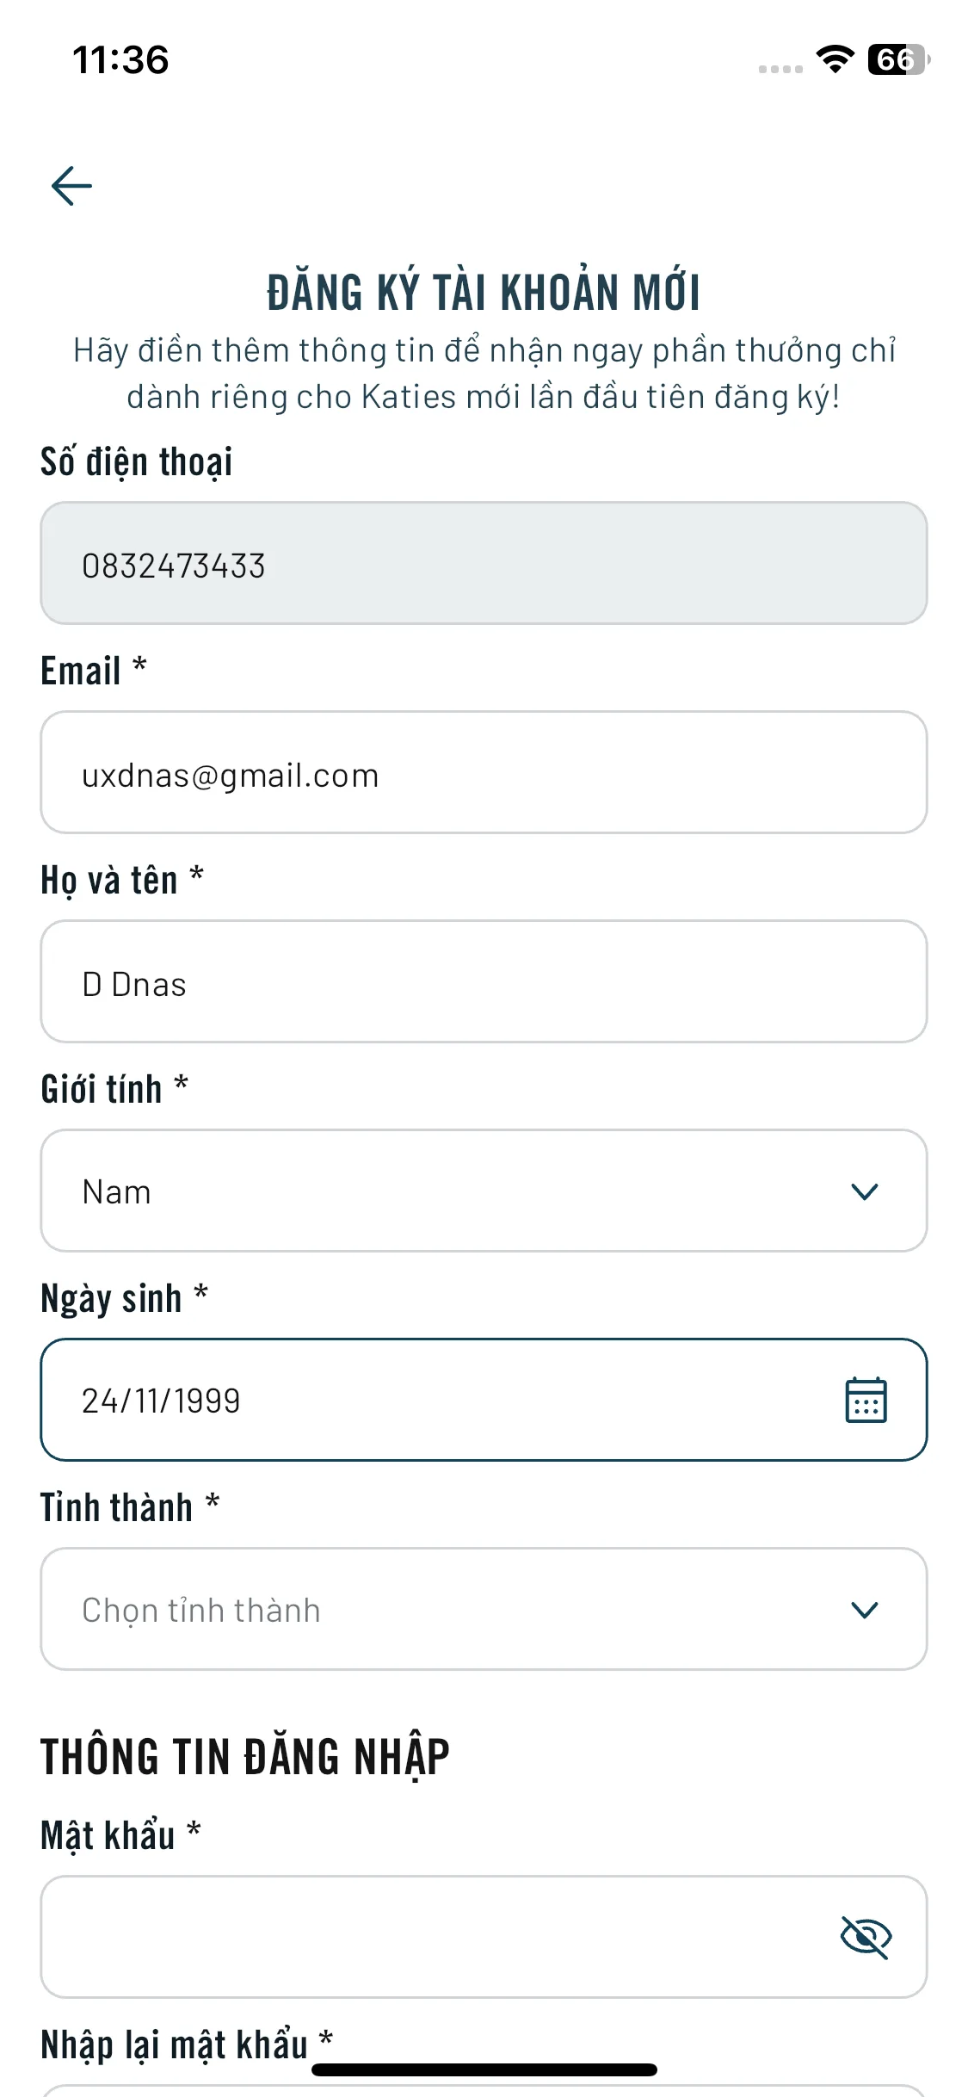Open the calendar date picker icon

coord(866,1401)
